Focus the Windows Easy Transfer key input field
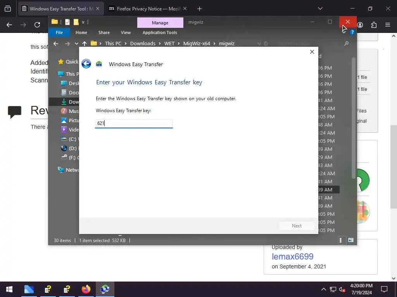 tap(134, 123)
